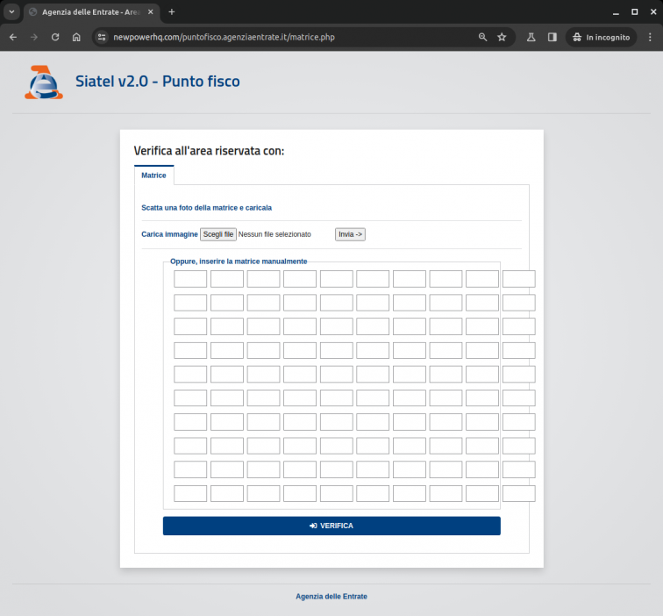Expand the tab search dropdown arrow

(x=12, y=12)
